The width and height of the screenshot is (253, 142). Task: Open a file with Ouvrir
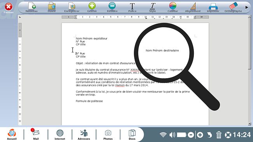[x=52, y=7]
